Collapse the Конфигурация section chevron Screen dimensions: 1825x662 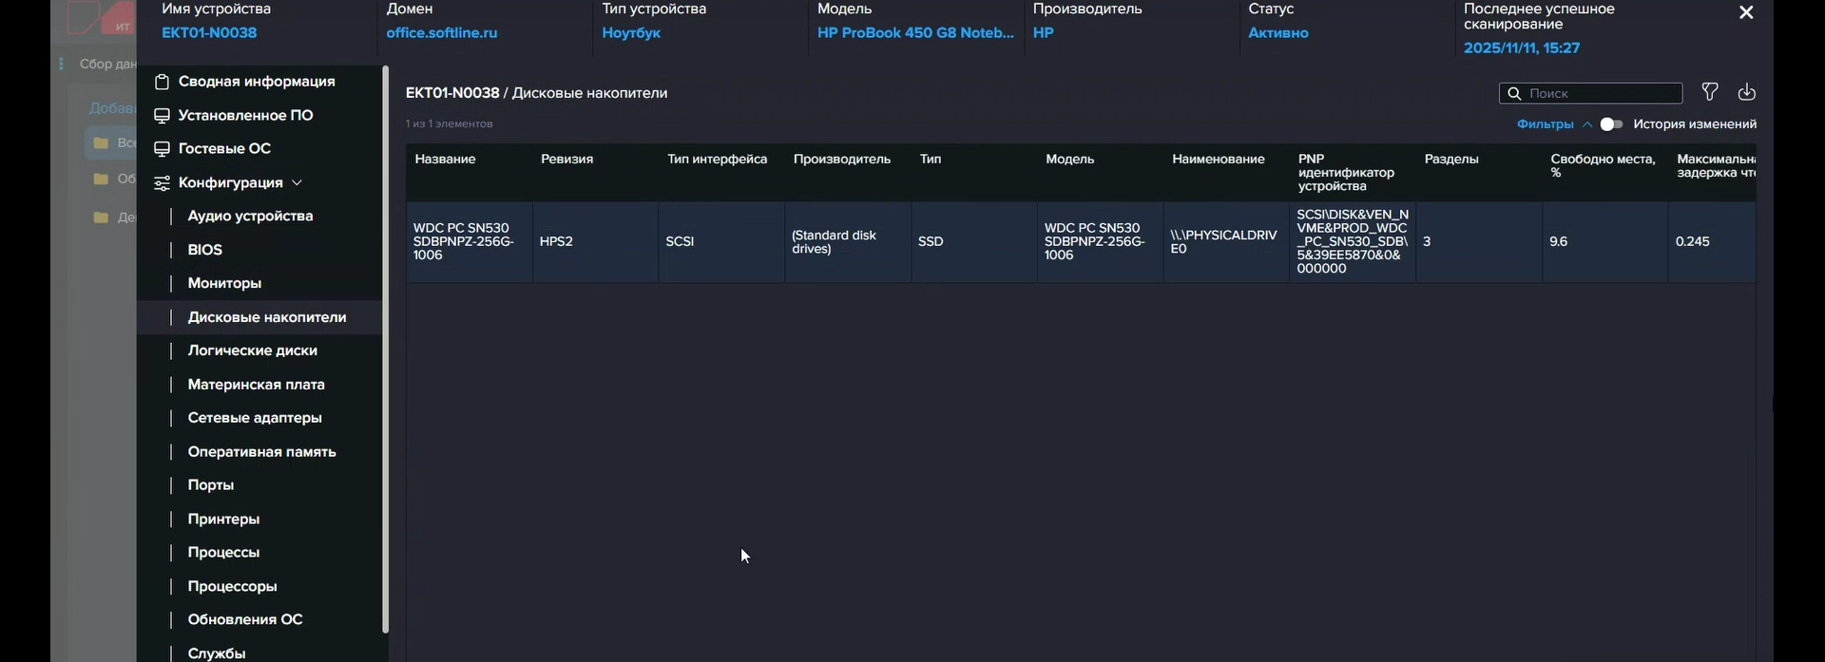298,182
